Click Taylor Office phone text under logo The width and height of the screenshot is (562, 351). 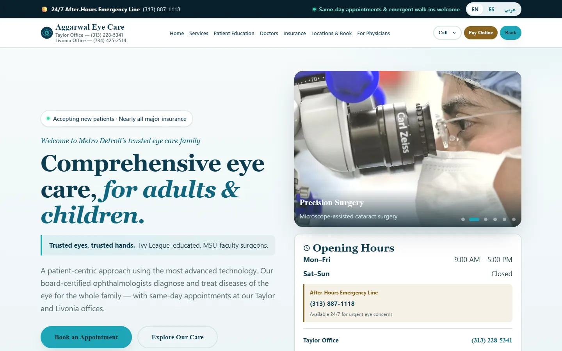pos(89,35)
